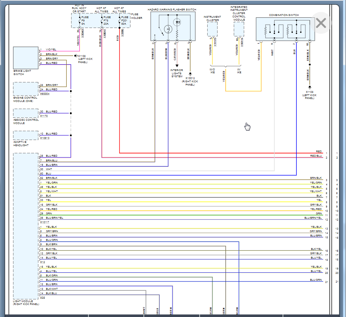This screenshot has height=317, width=346.
Task: Click the BLU/BRN/YEL label at right edge
Action: [x=313, y=218]
